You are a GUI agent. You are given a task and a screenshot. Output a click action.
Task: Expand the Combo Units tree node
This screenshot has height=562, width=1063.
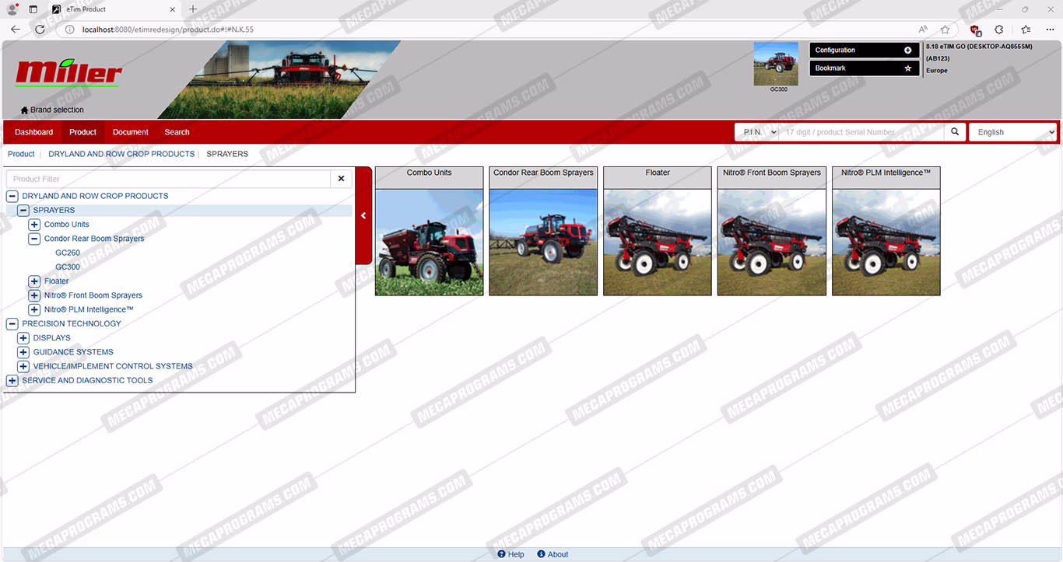(x=34, y=225)
